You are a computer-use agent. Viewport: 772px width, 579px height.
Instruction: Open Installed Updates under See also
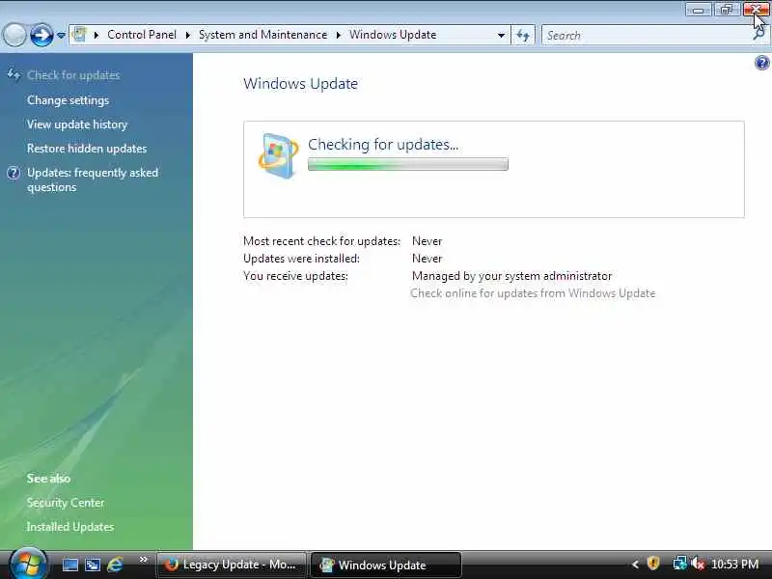point(70,527)
